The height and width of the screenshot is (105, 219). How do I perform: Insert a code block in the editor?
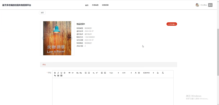tap(73, 73)
